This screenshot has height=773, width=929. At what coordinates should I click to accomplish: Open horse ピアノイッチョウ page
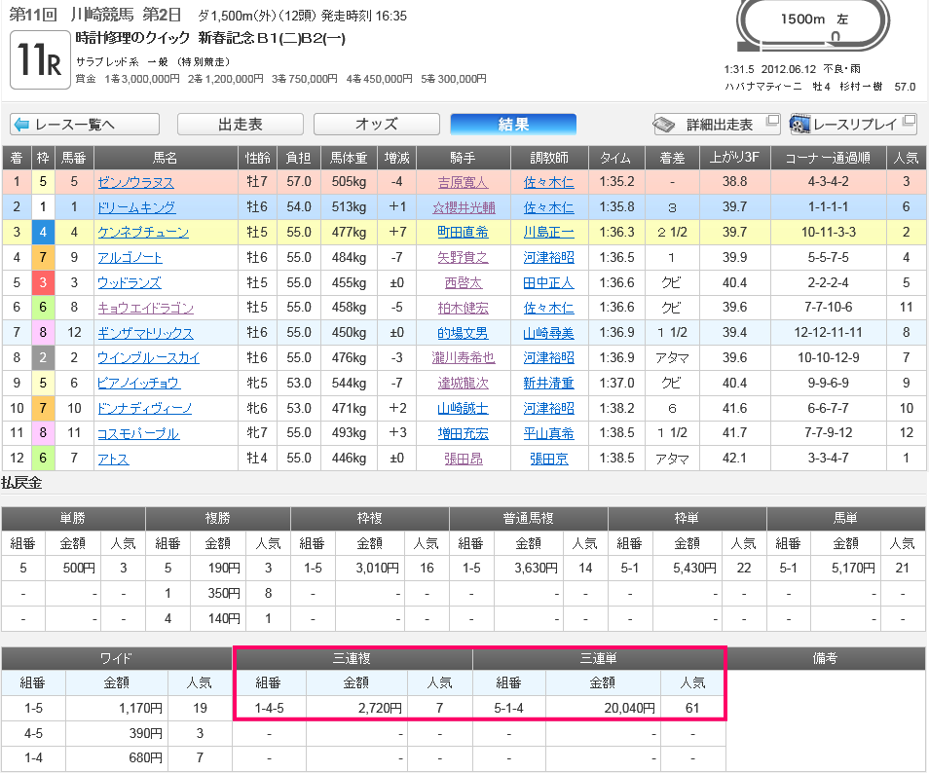click(139, 384)
